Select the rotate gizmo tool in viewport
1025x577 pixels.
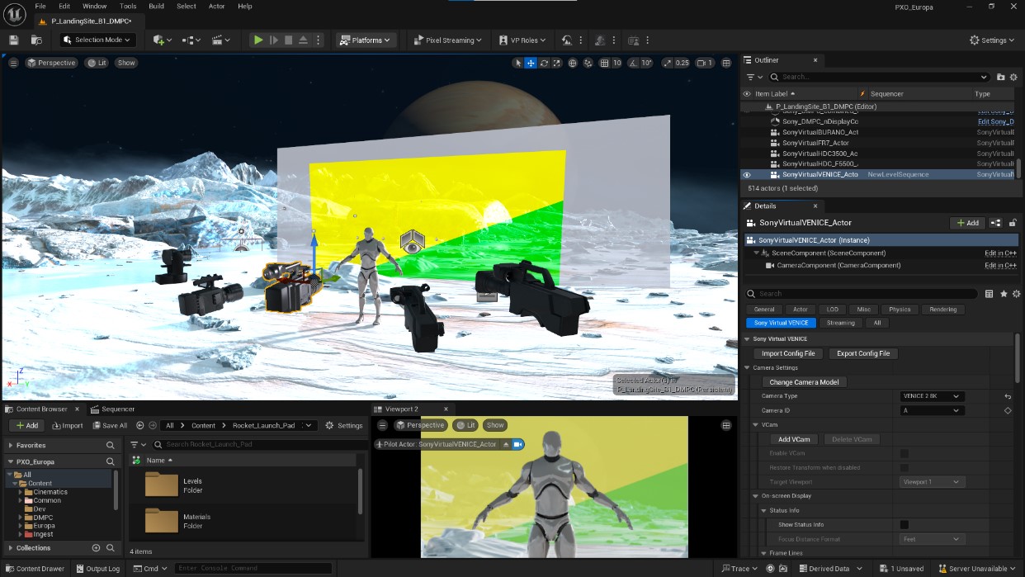(544, 63)
